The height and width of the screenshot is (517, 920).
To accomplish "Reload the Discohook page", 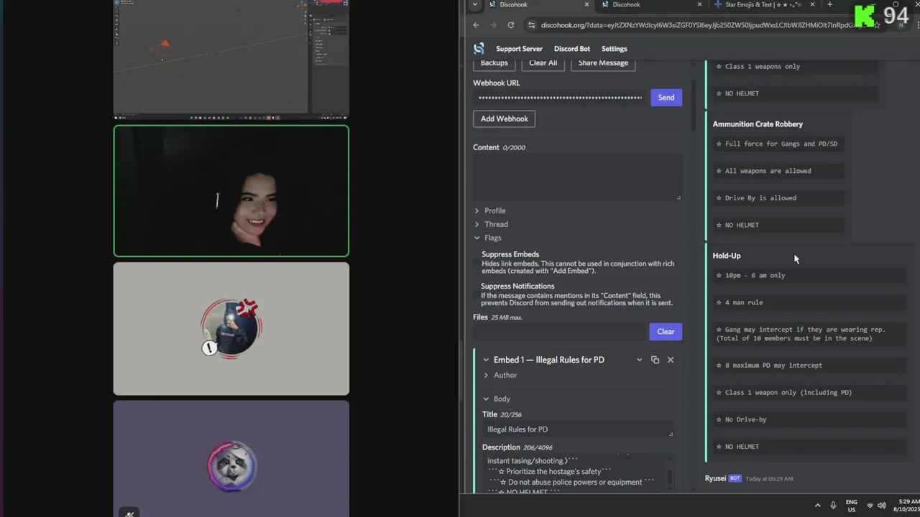I will click(x=510, y=25).
